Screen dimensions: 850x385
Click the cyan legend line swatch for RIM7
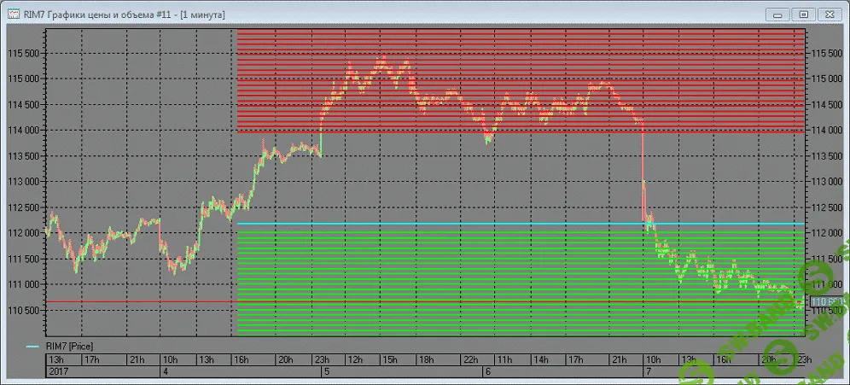(x=32, y=346)
